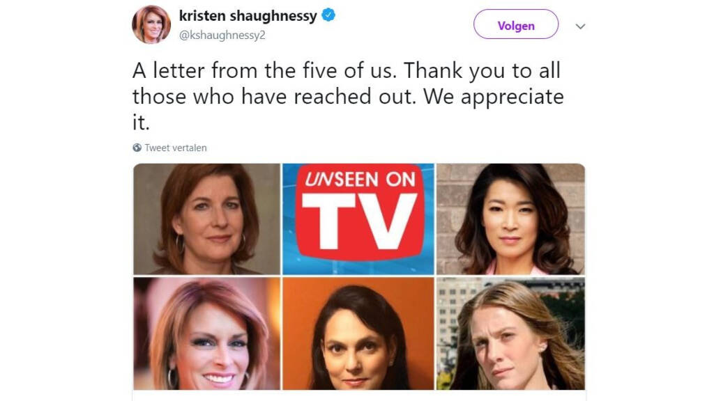Click the sentence A letter from the five of us
Viewport: 714px width, 401px height.
click(x=266, y=70)
